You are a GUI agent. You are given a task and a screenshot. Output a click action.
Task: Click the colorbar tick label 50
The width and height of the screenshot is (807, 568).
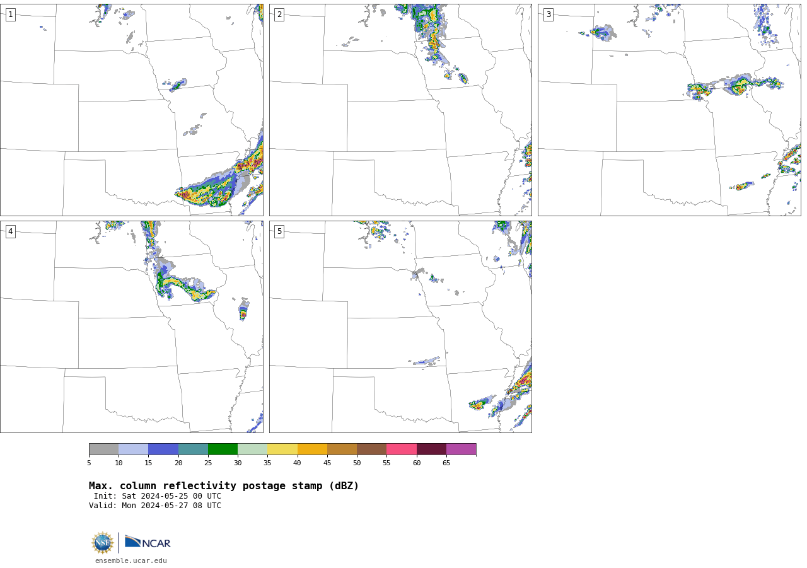(357, 463)
